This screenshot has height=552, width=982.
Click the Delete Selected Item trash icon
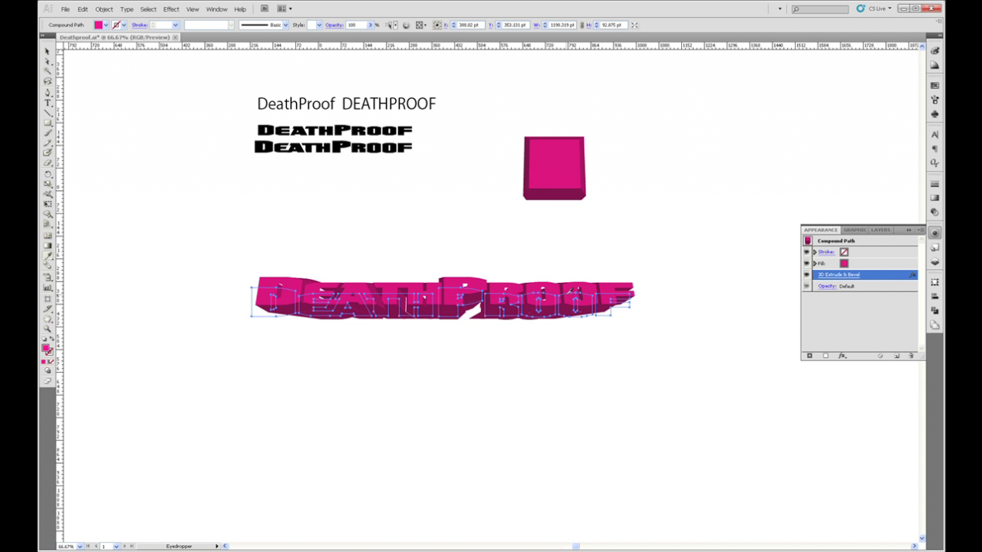tap(911, 356)
